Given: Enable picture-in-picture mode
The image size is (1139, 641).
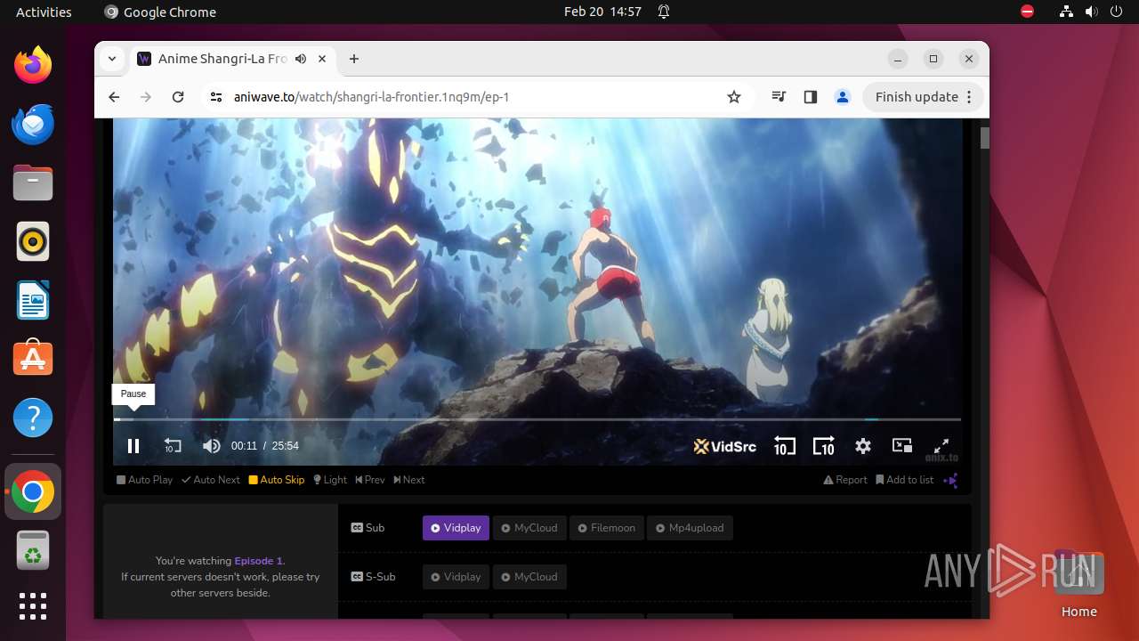Looking at the screenshot, I should [902, 446].
